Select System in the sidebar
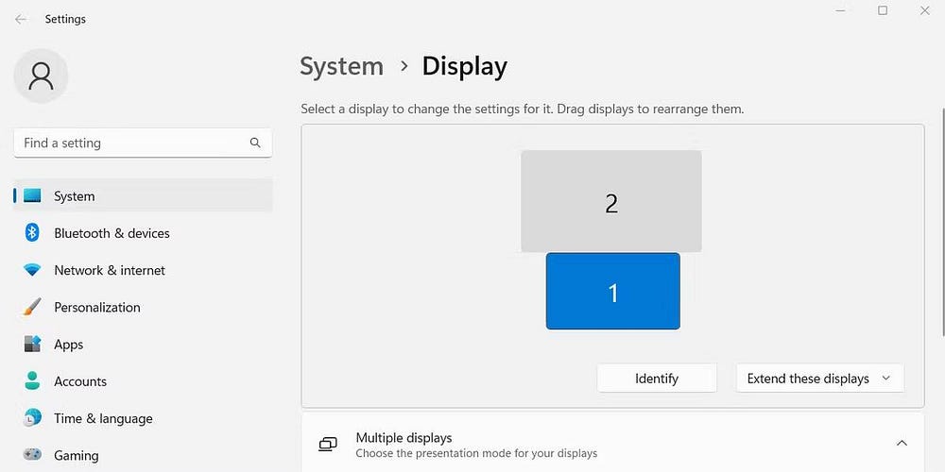Screen dimensions: 945x472 tap(143, 195)
